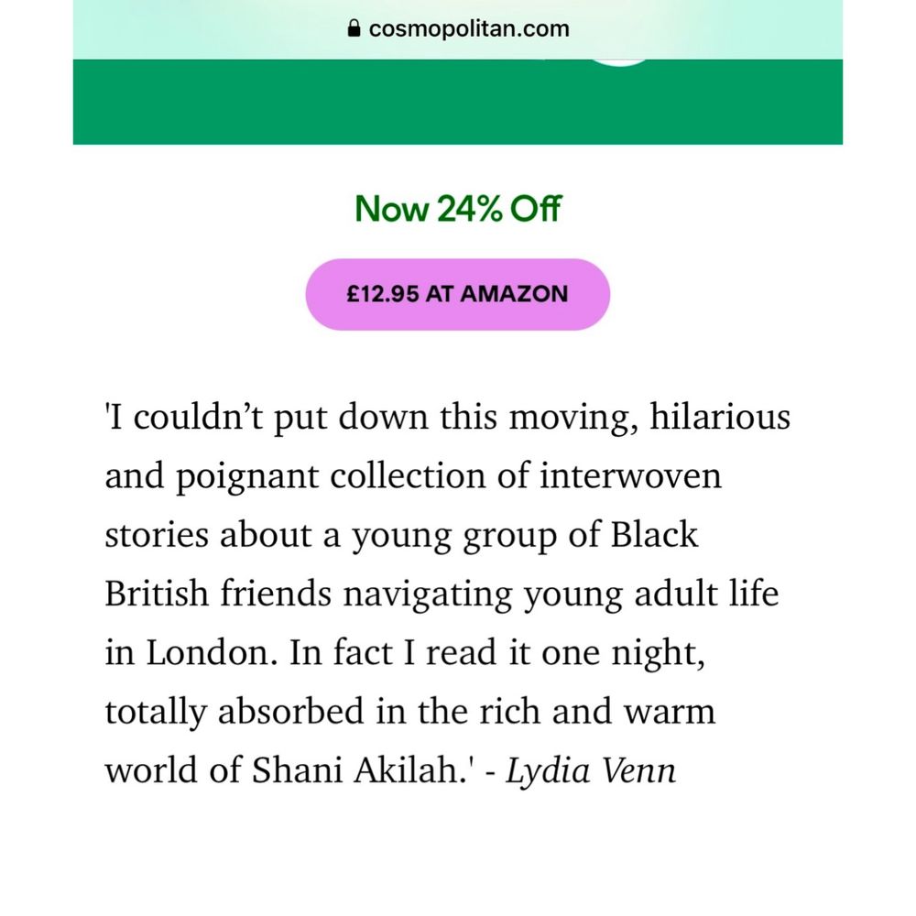Tap the light green browser address bar

coord(457,29)
